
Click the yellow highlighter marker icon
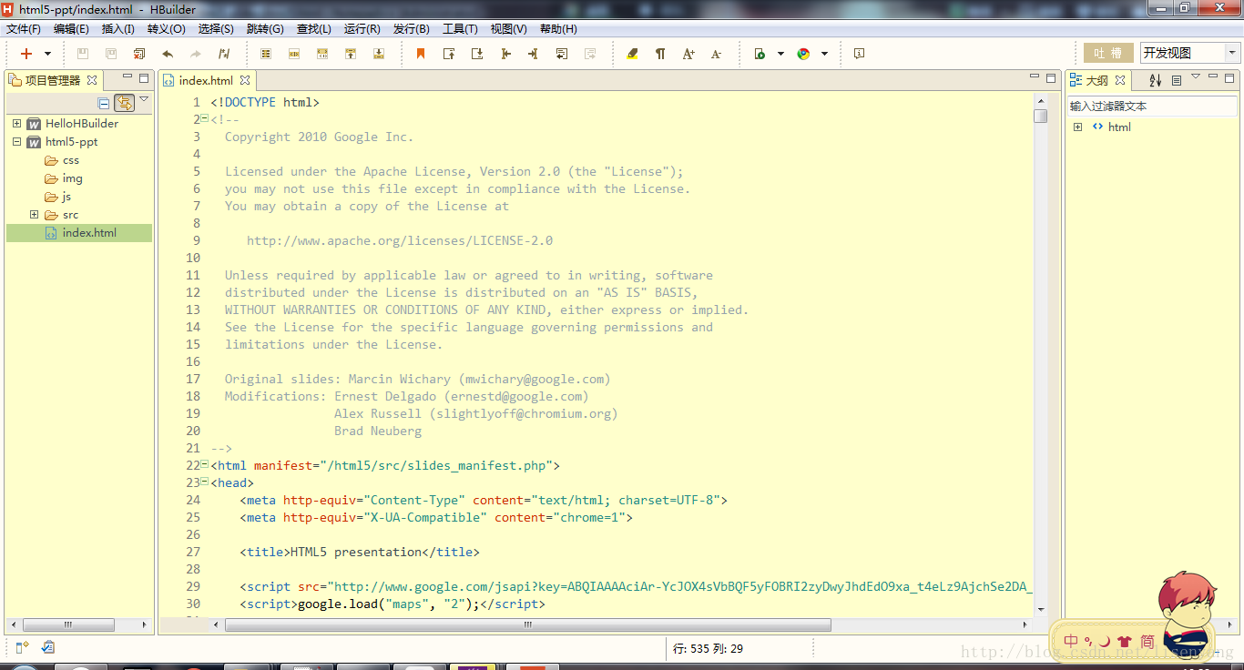point(633,54)
